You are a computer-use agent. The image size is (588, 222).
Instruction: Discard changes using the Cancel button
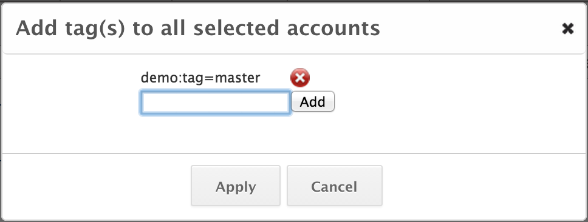click(x=335, y=186)
